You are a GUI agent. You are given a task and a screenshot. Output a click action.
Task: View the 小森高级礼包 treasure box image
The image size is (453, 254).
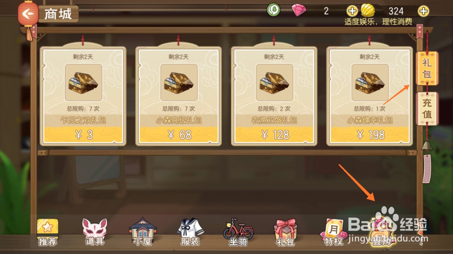pos(179,82)
